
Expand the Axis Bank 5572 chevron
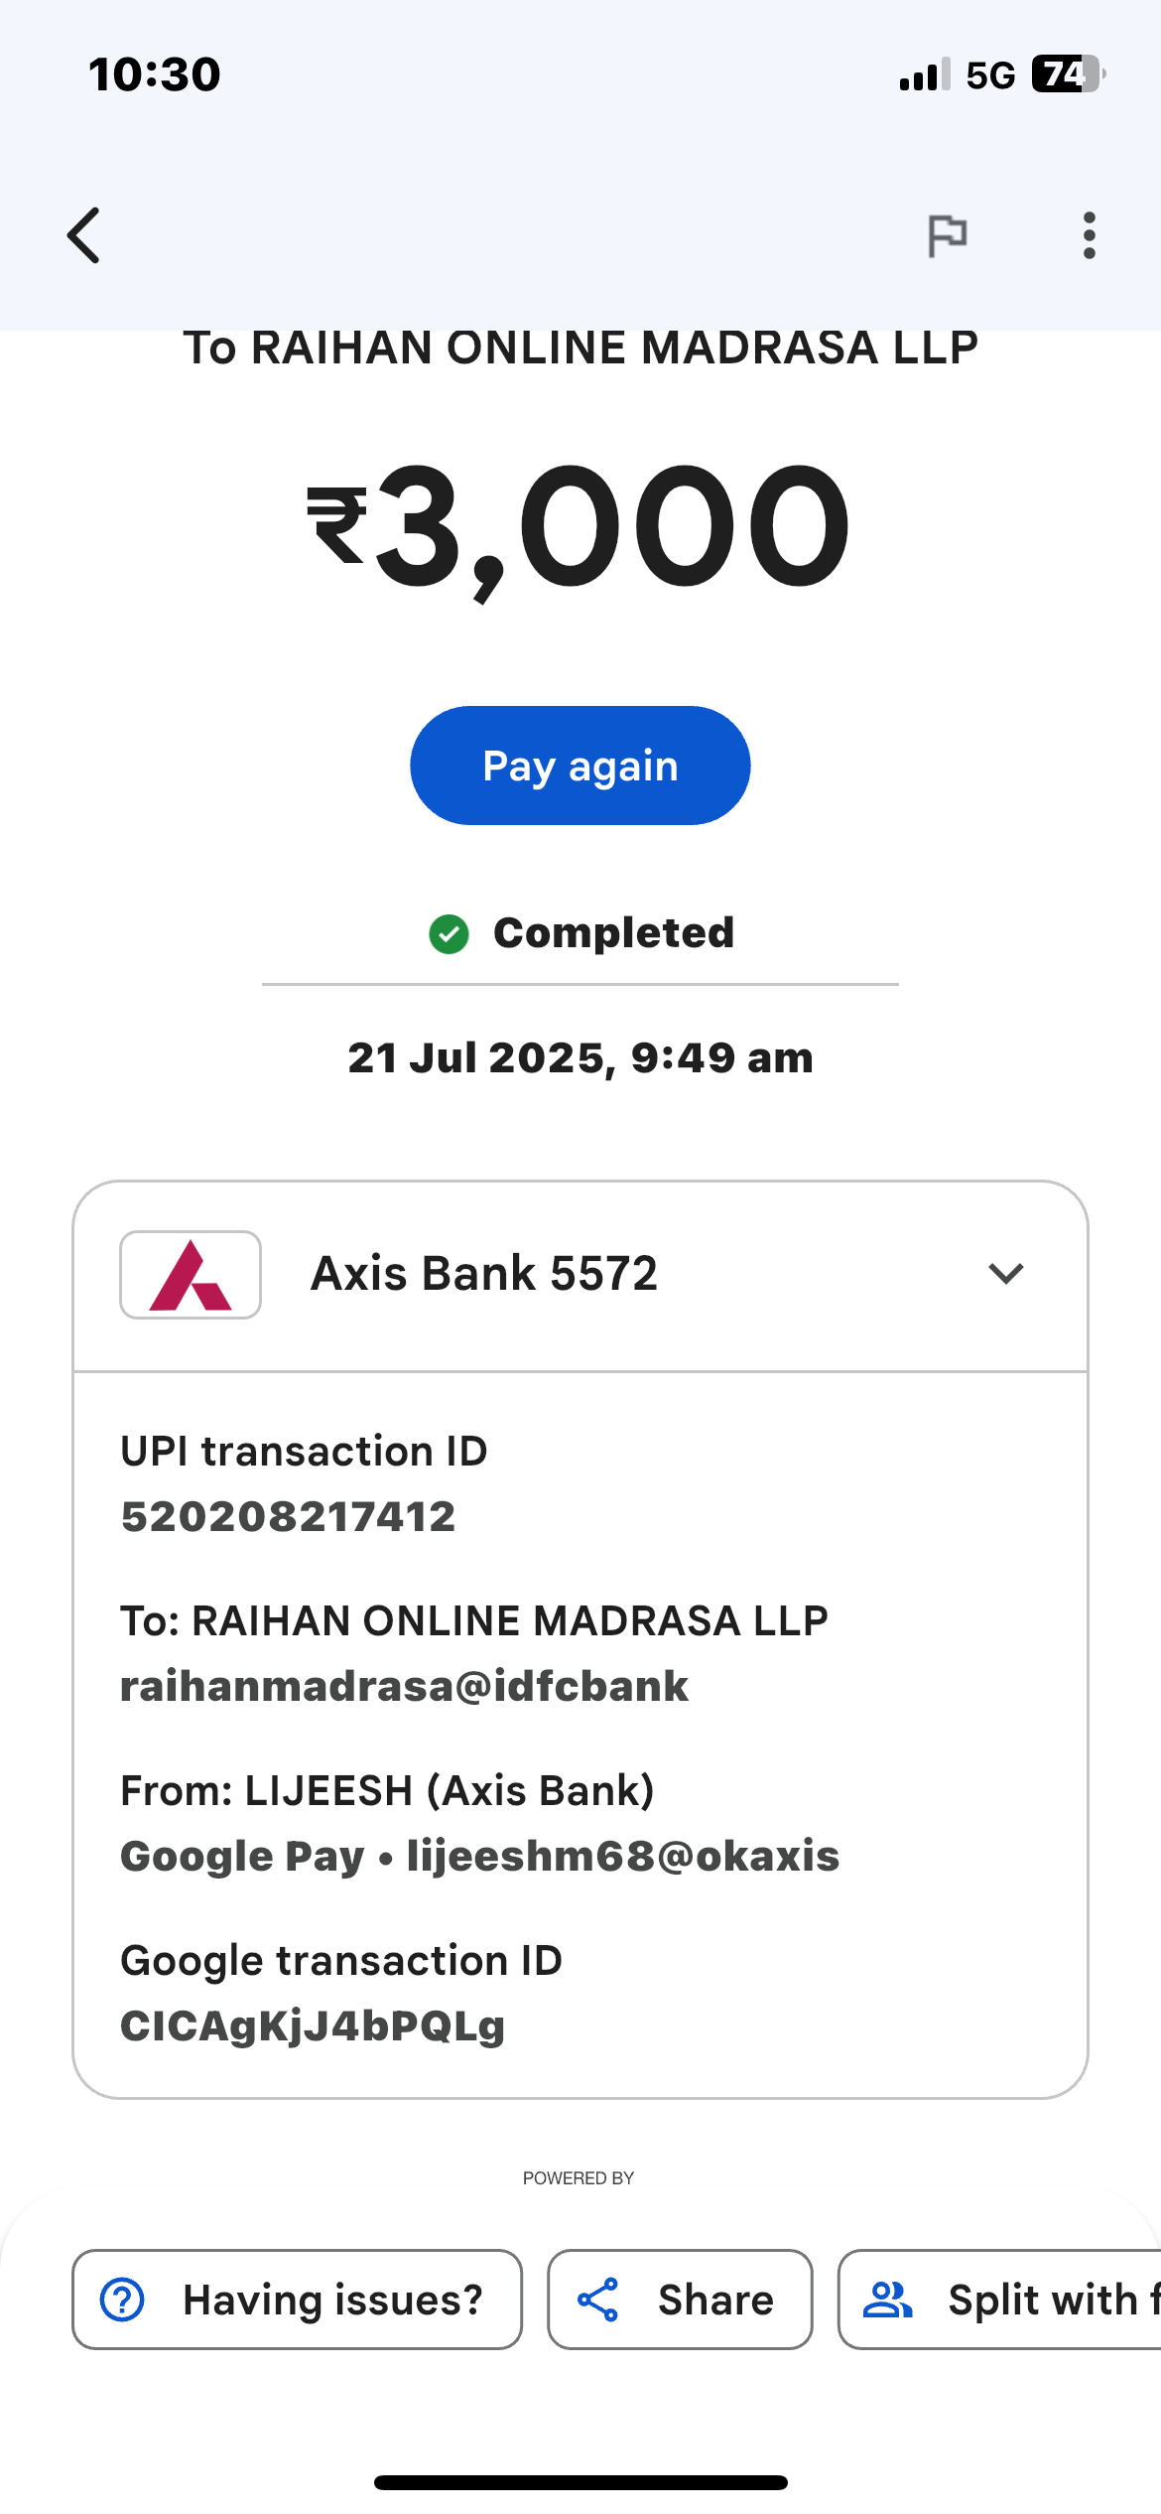[1005, 1274]
